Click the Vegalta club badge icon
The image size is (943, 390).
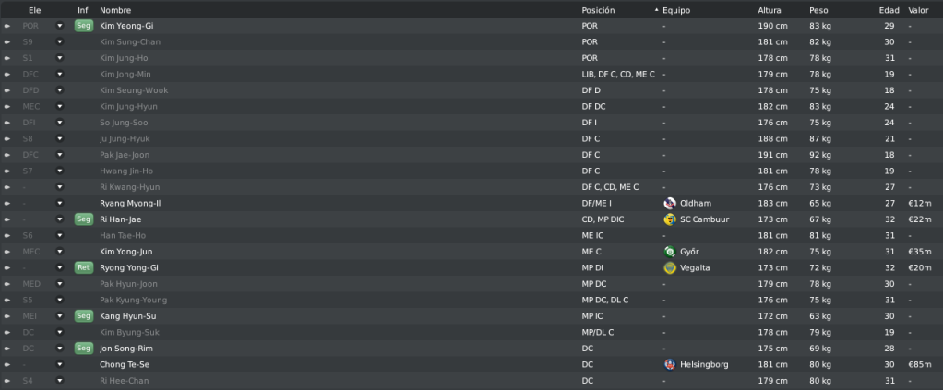(x=669, y=268)
